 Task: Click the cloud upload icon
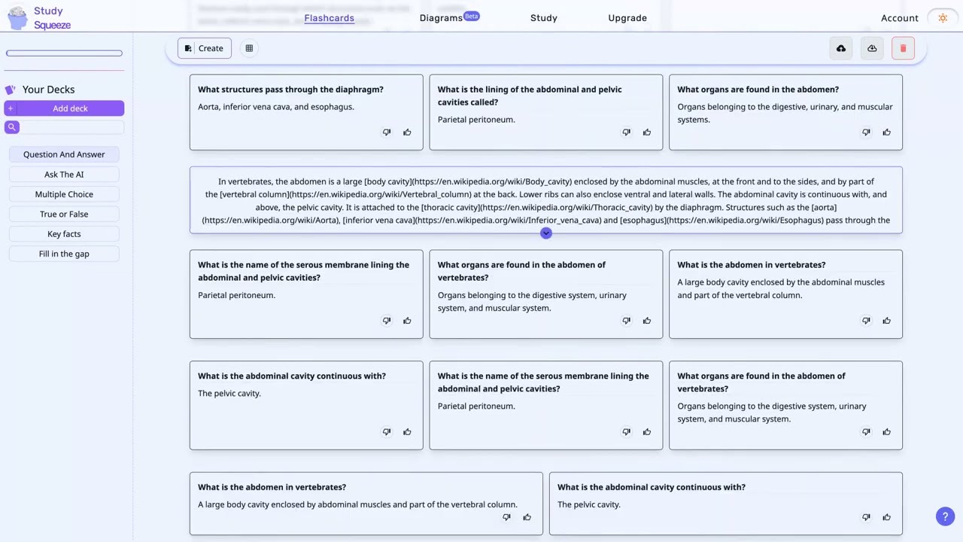coord(841,48)
